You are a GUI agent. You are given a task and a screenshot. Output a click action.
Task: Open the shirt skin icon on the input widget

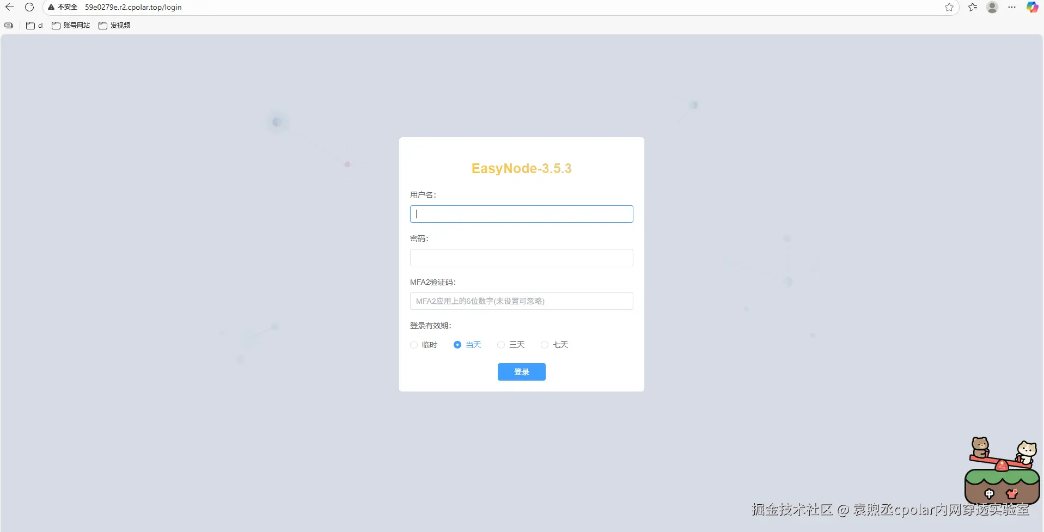tap(1012, 494)
